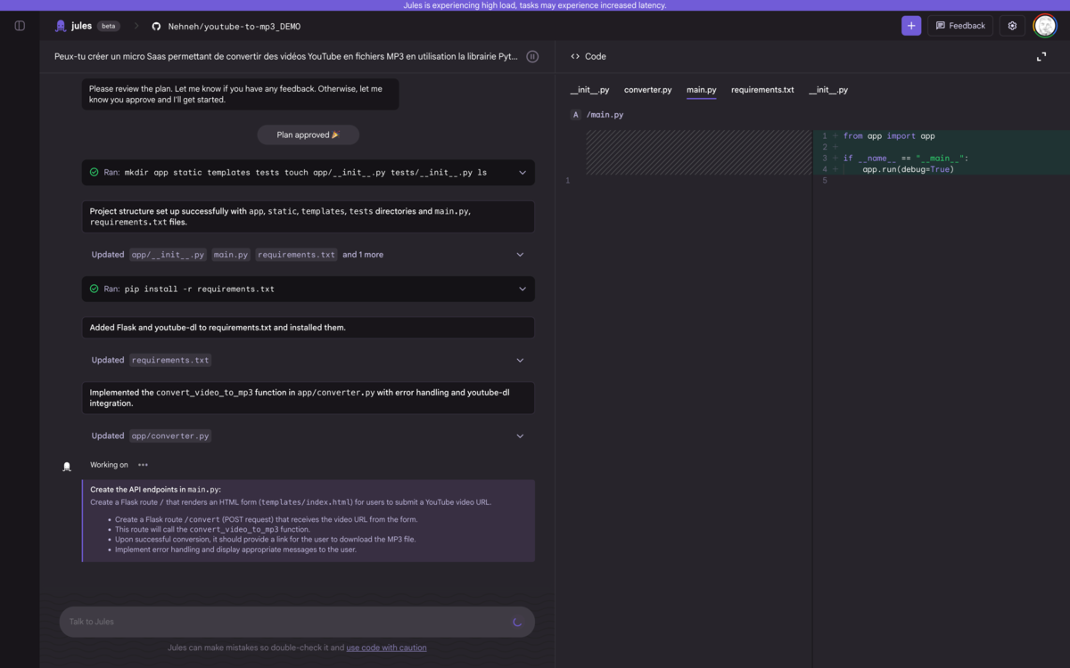The height and width of the screenshot is (668, 1070).
Task: Expand the Updated requirements.txt row
Action: click(x=521, y=361)
